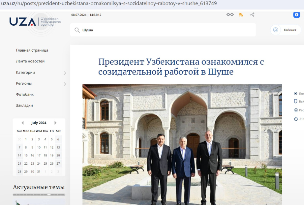Expand the Регионы submenu arrow
This screenshot has width=304, height=207.
[x=65, y=84]
